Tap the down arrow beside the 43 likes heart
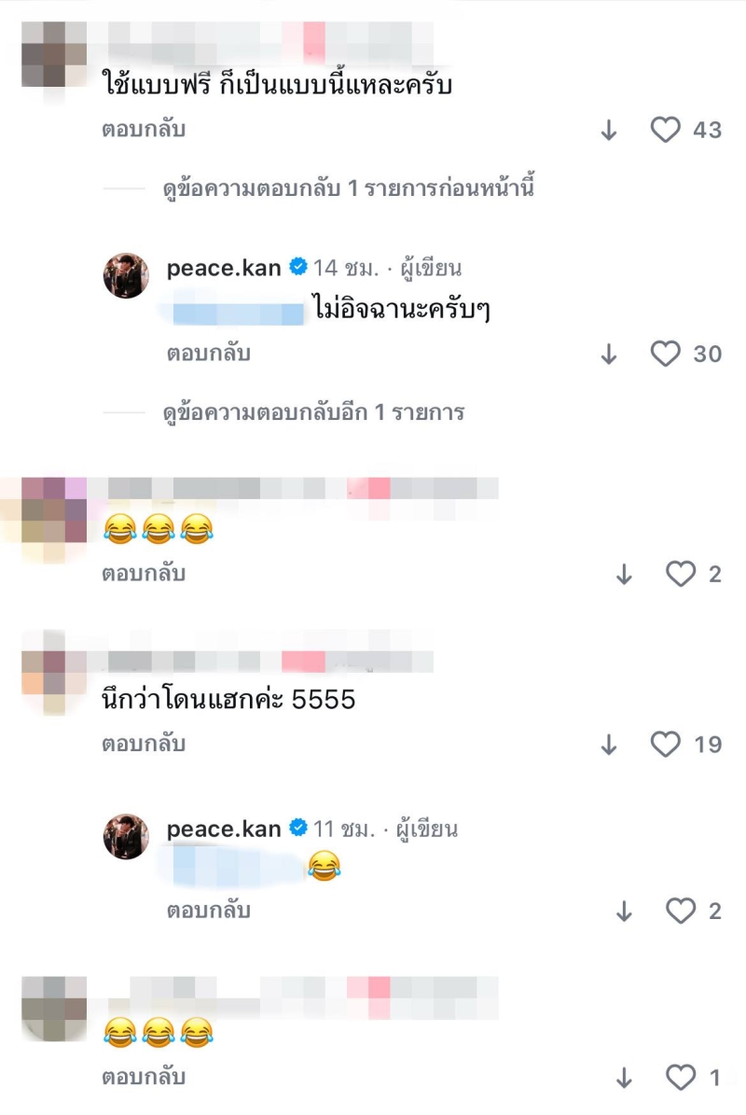 (609, 130)
